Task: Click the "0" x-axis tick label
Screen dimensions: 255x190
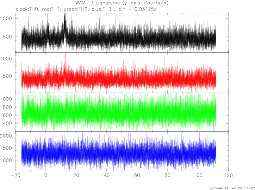Action: click(46, 175)
